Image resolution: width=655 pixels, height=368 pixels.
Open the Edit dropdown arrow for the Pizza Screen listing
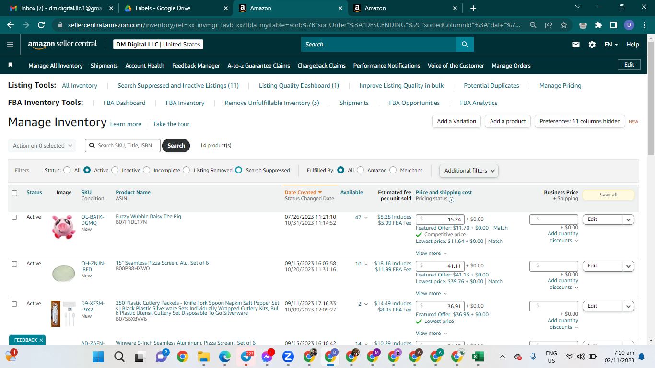(629, 266)
